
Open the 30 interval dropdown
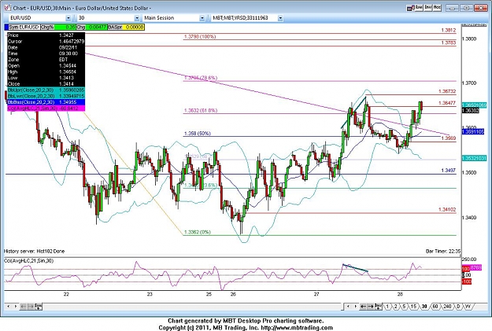pyautogui.click(x=137, y=18)
